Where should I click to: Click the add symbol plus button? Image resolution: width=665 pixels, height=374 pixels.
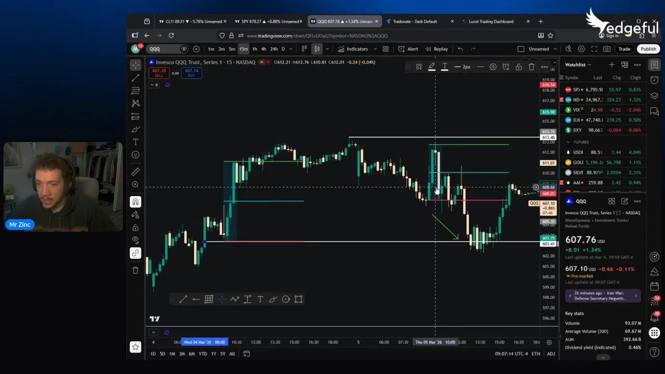[x=196, y=49]
